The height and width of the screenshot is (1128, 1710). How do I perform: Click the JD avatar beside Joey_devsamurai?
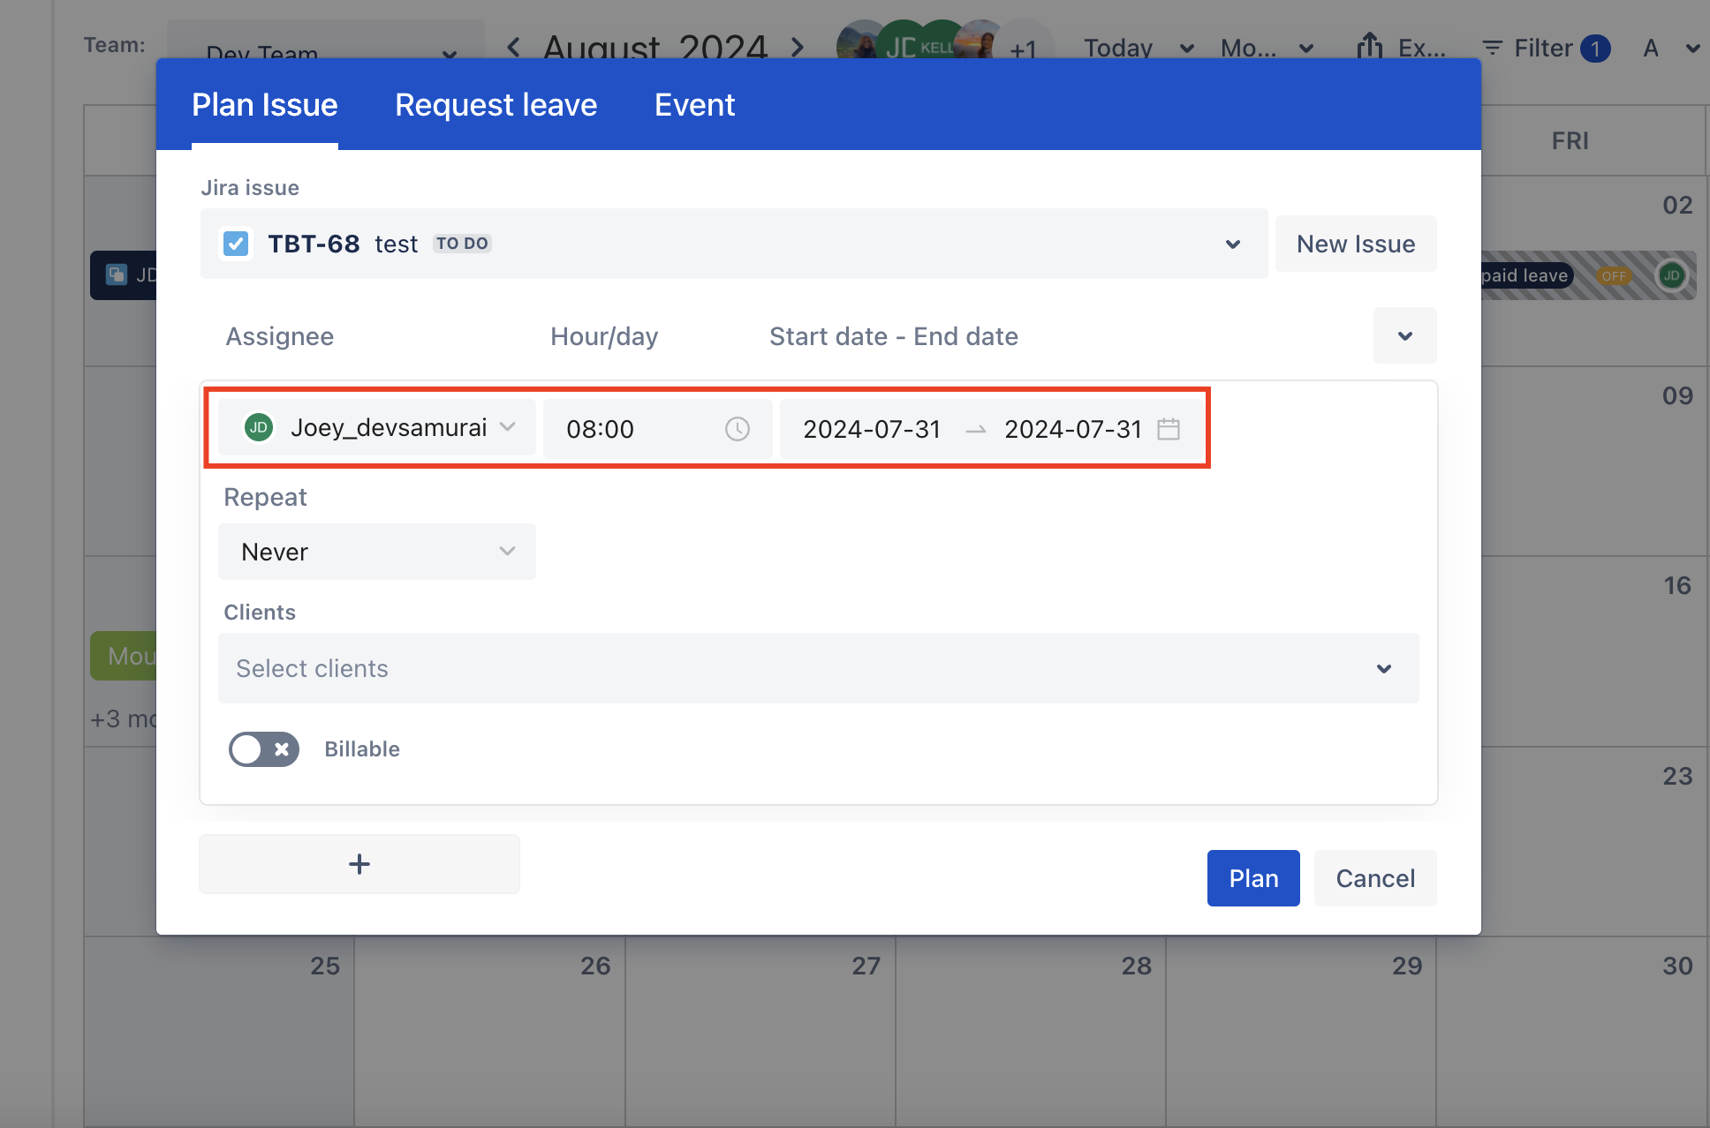pos(258,428)
